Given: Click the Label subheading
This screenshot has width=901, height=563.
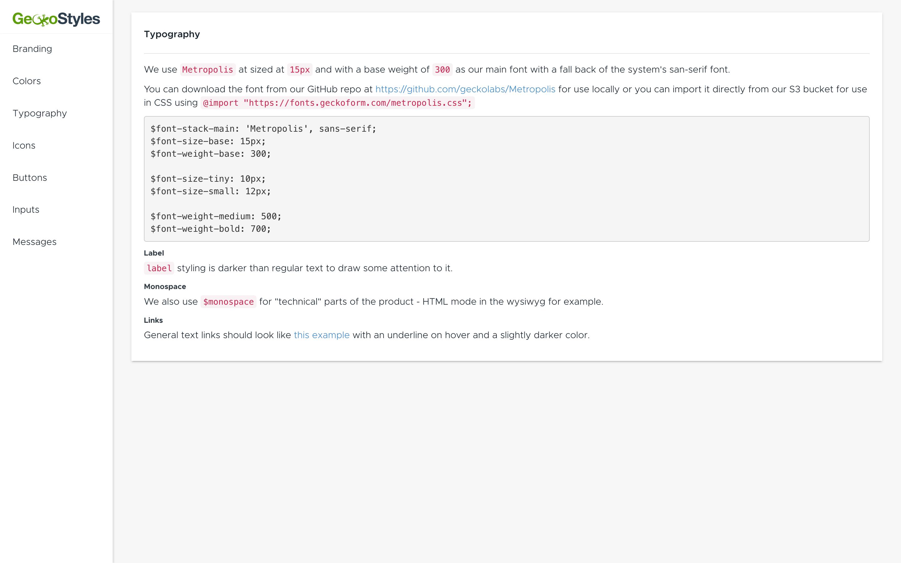Looking at the screenshot, I should click(154, 253).
